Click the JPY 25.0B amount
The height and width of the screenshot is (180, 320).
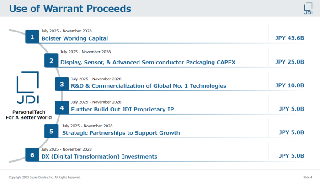coord(290,62)
